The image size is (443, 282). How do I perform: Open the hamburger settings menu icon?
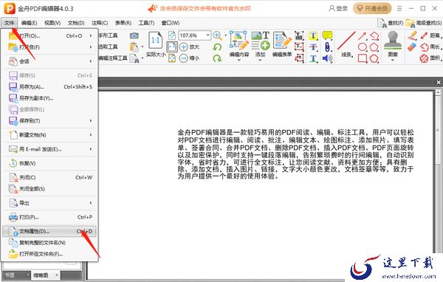pos(399,8)
